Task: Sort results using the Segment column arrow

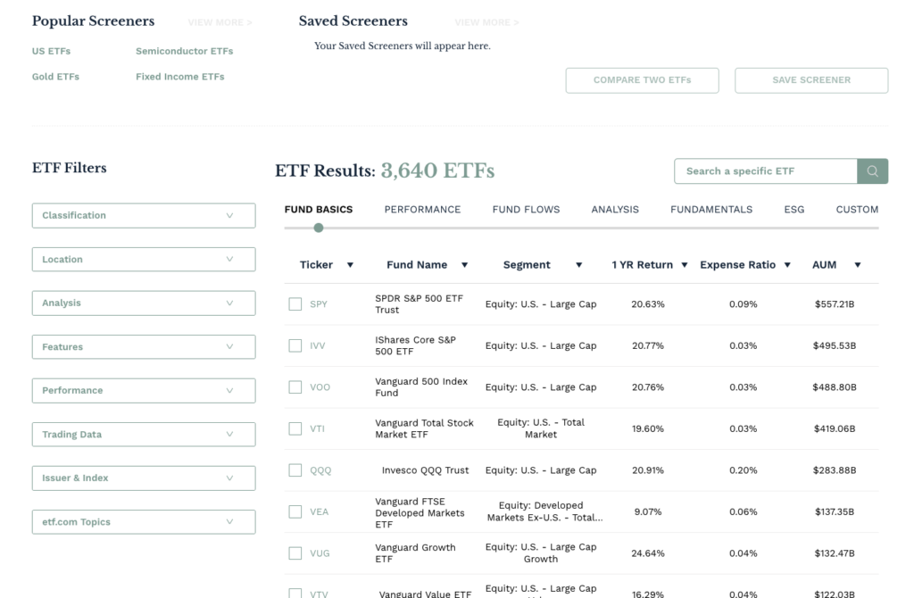Action: 579,264
